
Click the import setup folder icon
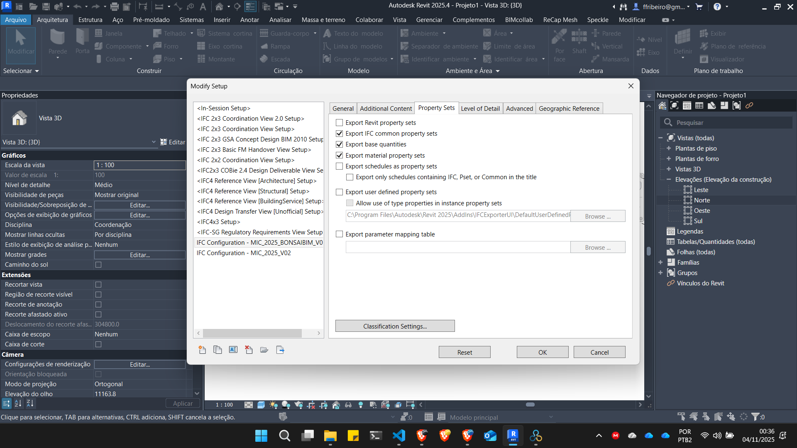pyautogui.click(x=264, y=350)
